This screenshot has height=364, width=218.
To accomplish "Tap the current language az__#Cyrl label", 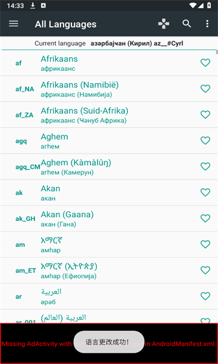I will click(x=137, y=44).
